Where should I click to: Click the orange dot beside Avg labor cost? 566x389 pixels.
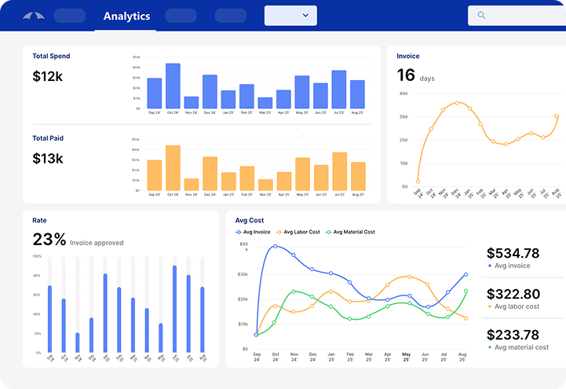[x=489, y=306]
